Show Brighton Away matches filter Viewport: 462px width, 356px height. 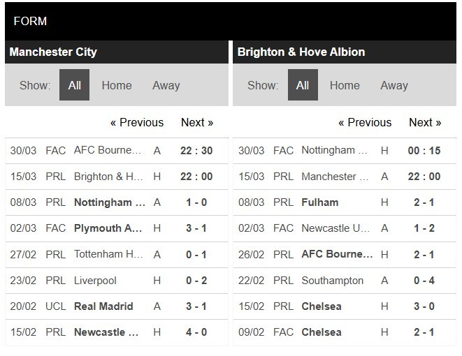click(x=394, y=85)
